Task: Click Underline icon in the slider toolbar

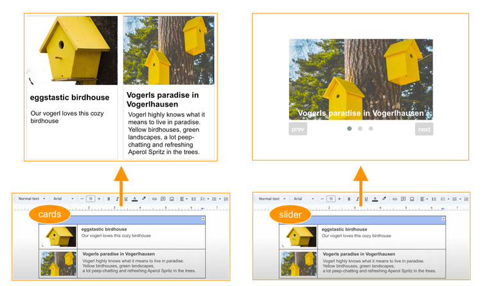Action: (366, 199)
